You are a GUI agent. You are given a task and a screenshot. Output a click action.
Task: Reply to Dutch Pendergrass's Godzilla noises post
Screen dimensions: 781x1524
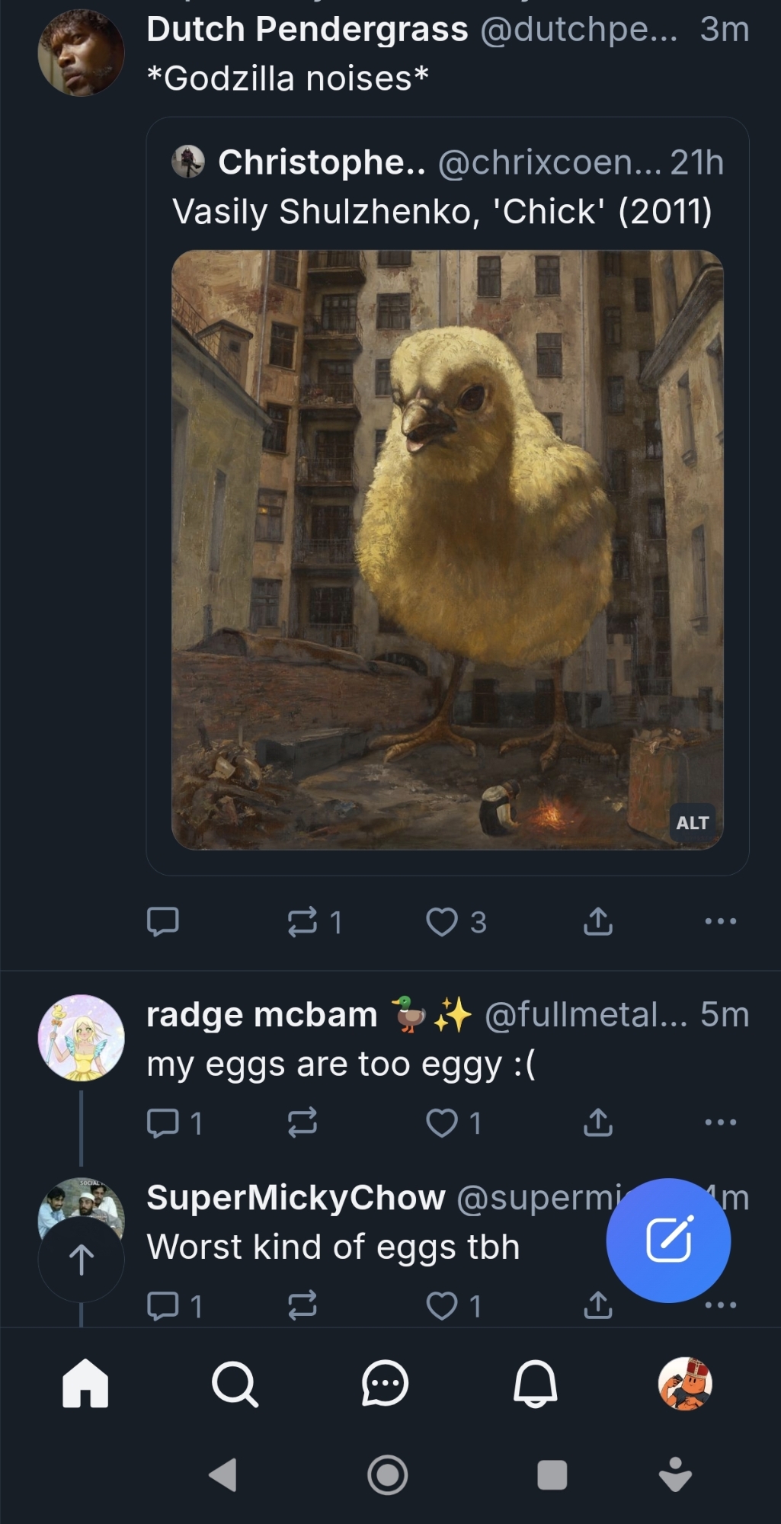[x=162, y=921]
